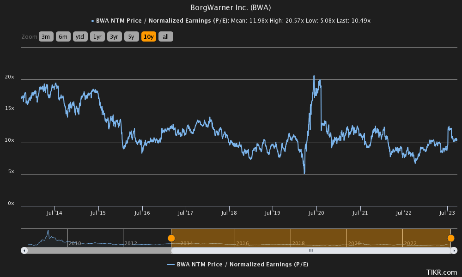Click the Last: 10.49x statistic text
462x277 pixels.
click(353, 21)
